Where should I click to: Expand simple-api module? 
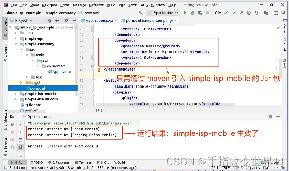point(16,38)
